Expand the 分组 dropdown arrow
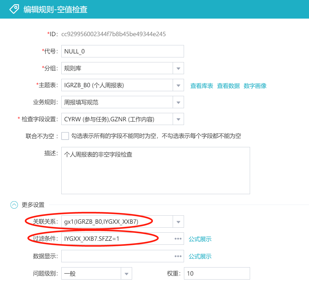Image resolution: width=309 pixels, height=284 pixels. pyautogui.click(x=178, y=68)
